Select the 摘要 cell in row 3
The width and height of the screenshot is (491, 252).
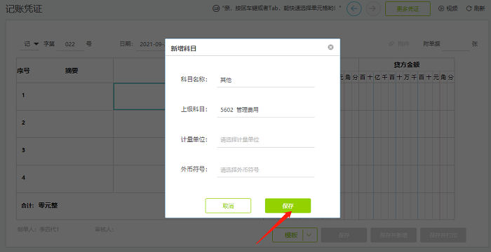click(x=72, y=151)
